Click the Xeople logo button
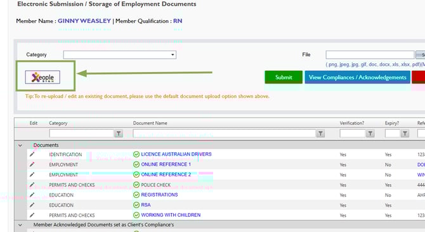 tap(43, 77)
